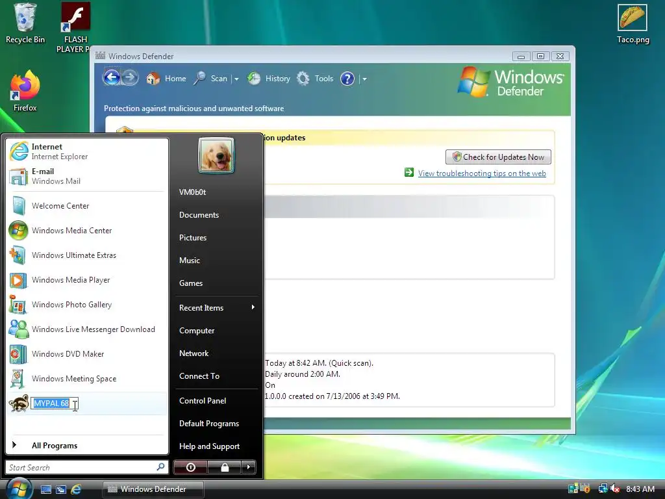Click the network tray icon
The width and height of the screenshot is (665, 499).
(603, 489)
